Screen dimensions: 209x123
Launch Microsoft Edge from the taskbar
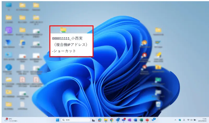tap(100, 120)
